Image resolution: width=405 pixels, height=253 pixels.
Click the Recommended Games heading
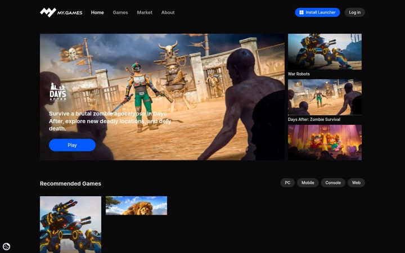click(70, 183)
